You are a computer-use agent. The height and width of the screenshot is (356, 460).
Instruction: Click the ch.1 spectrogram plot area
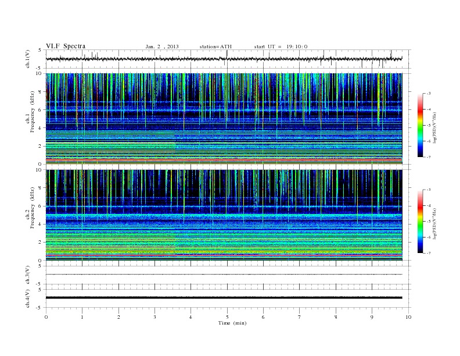point(224,119)
